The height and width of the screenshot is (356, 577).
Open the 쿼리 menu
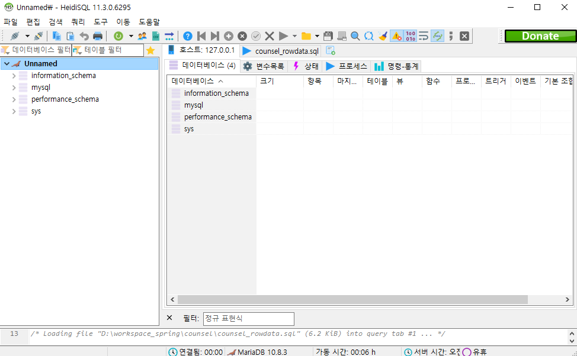click(x=78, y=22)
